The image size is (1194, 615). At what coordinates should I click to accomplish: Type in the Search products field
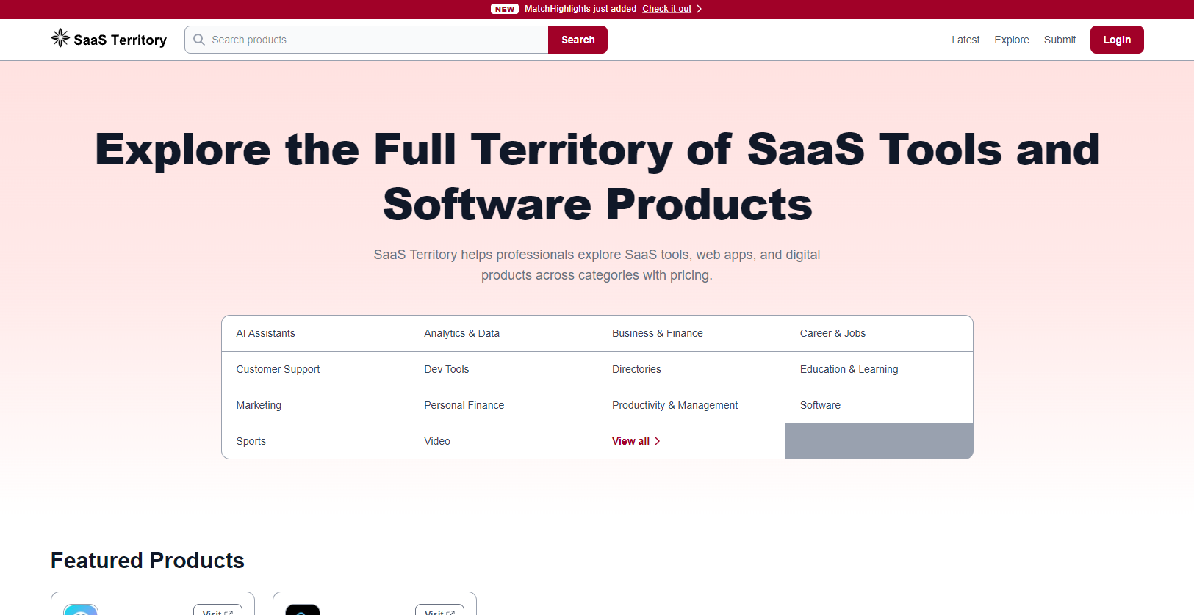click(x=375, y=40)
